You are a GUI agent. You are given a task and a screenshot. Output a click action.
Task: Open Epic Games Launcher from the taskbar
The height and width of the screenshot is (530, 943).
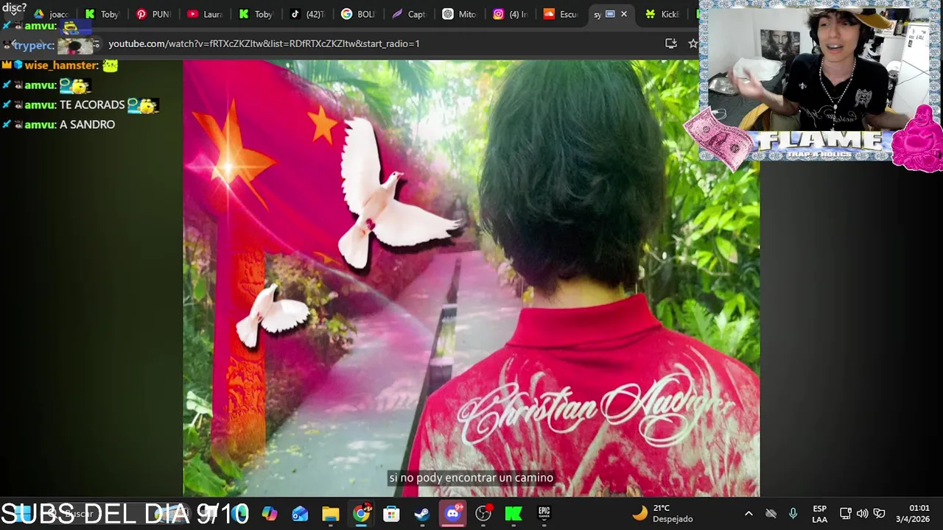544,514
